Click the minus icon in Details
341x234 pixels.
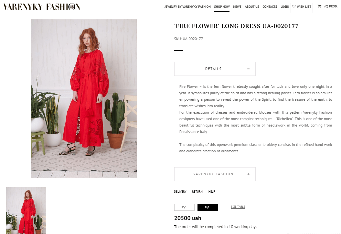tap(248, 69)
